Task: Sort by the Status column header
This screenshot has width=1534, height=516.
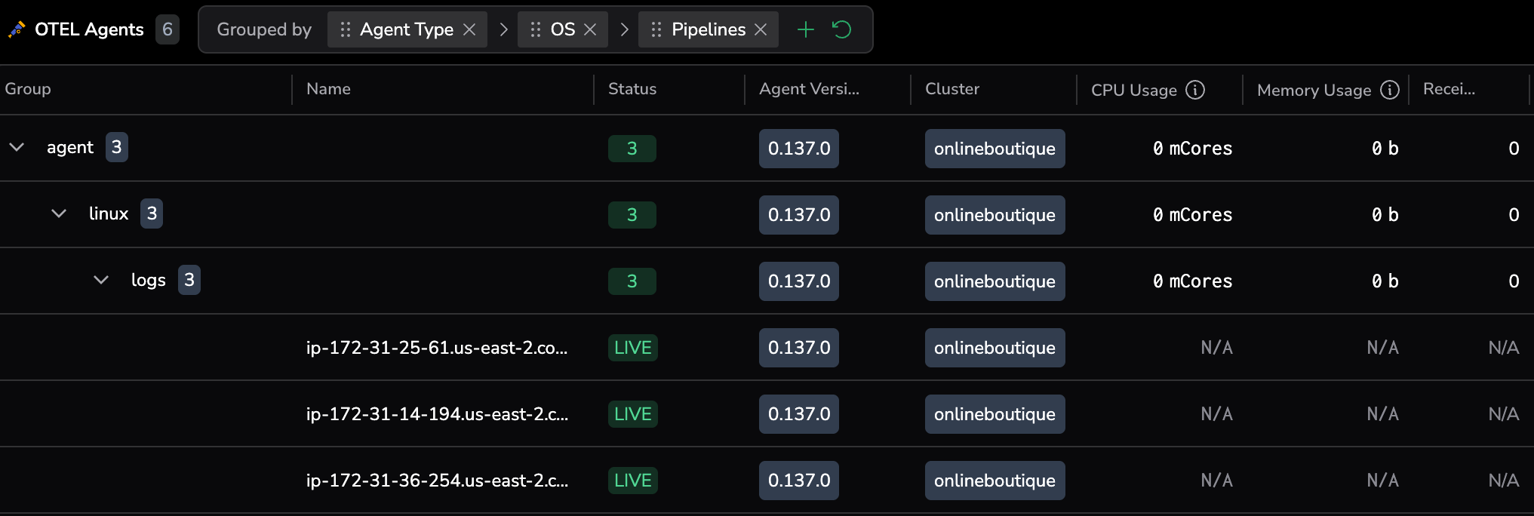Action: pos(632,89)
